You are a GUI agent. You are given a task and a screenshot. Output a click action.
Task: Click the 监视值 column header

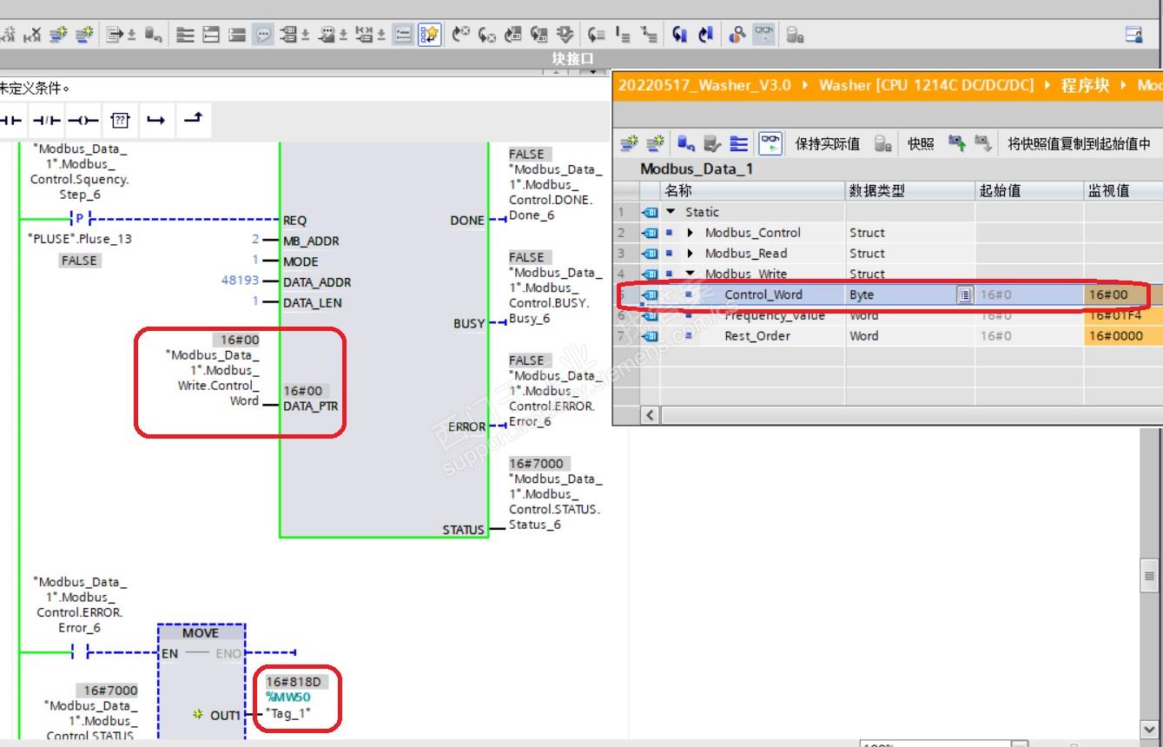tap(1122, 190)
